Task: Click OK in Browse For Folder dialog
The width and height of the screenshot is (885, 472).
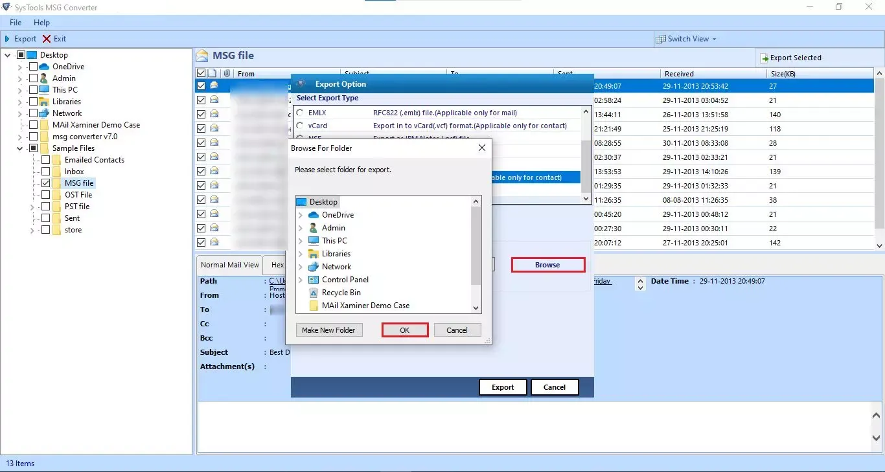Action: 405,330
